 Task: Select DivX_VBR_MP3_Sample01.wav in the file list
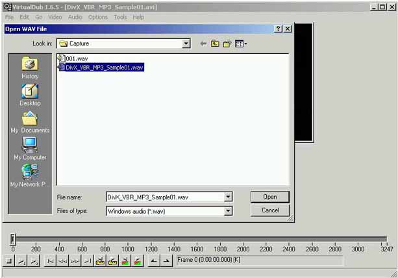[101, 68]
